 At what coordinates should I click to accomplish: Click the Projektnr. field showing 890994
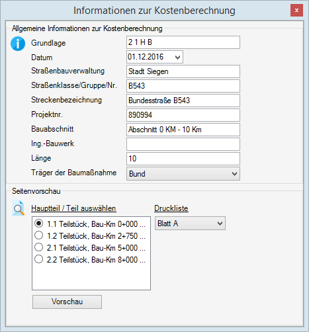(183, 115)
